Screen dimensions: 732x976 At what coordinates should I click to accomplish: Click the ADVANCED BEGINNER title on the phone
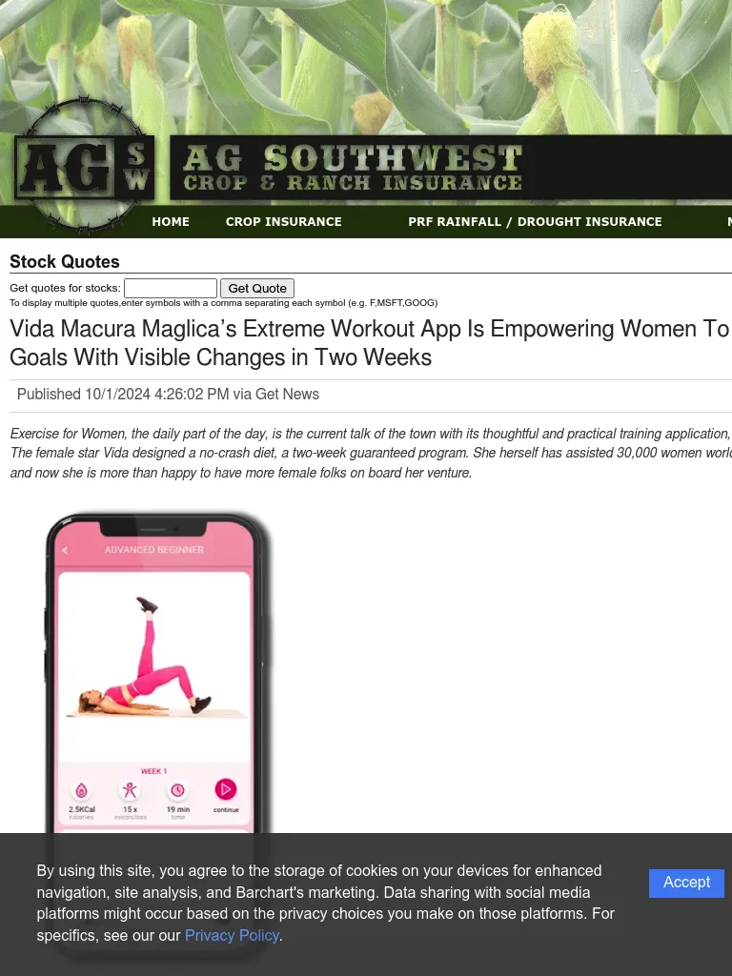[154, 550]
